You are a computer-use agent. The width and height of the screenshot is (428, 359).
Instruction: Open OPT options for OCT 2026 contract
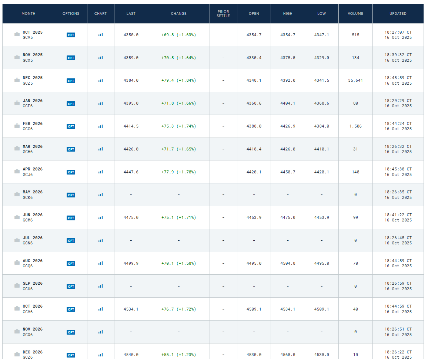(71, 309)
